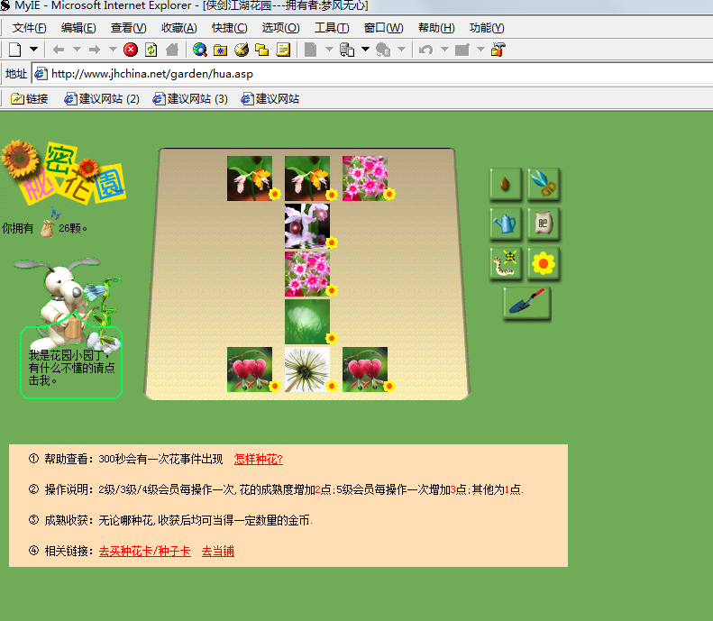Follow the 去当铺 link
Screen dimensions: 713x621
coord(218,552)
